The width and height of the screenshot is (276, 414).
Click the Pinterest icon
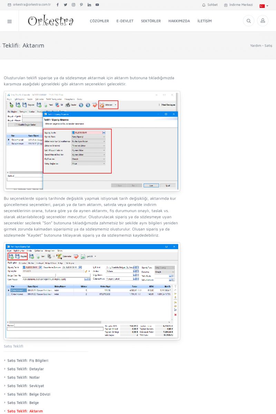(81, 5)
